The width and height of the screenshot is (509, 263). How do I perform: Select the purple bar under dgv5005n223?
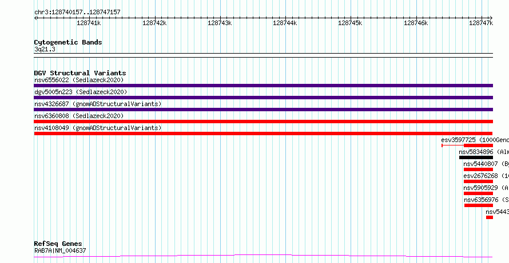click(x=263, y=98)
